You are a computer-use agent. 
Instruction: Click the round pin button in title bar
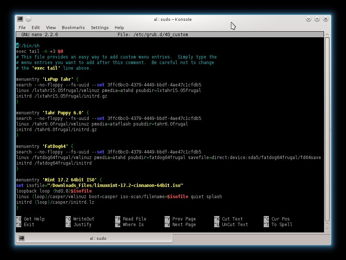click(x=28, y=19)
